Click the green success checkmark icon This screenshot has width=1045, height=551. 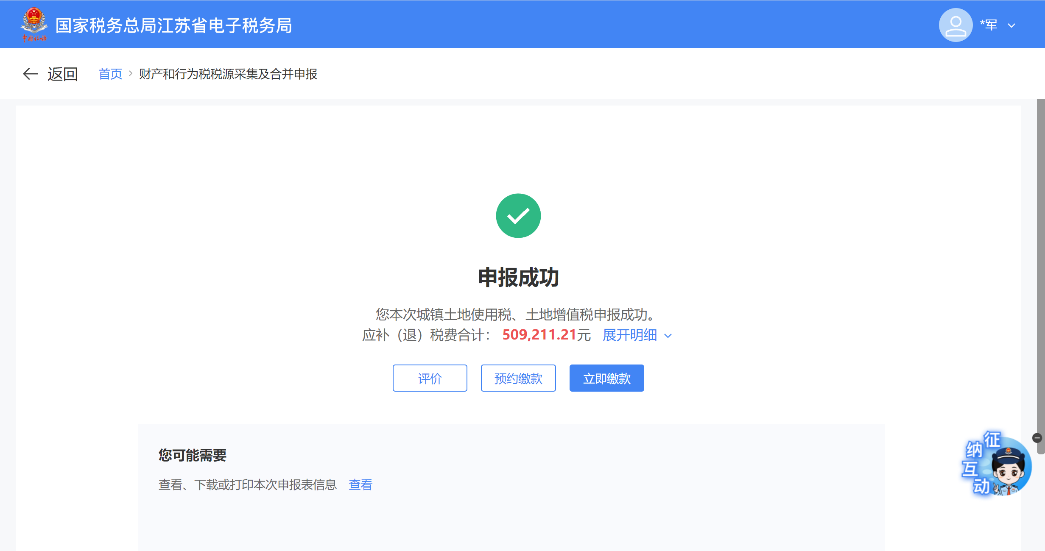pyautogui.click(x=518, y=216)
